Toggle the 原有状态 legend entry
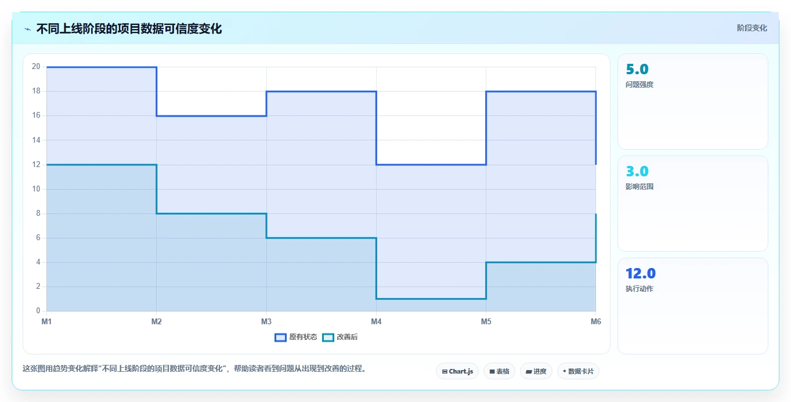Screen dimensions: 791x402 296,337
